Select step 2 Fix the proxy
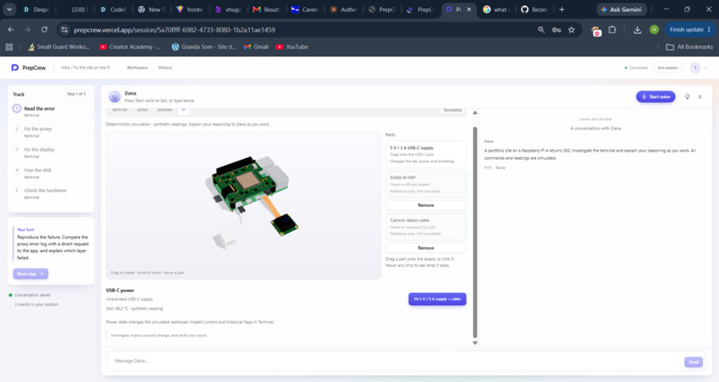Image resolution: width=719 pixels, height=382 pixels. point(51,132)
